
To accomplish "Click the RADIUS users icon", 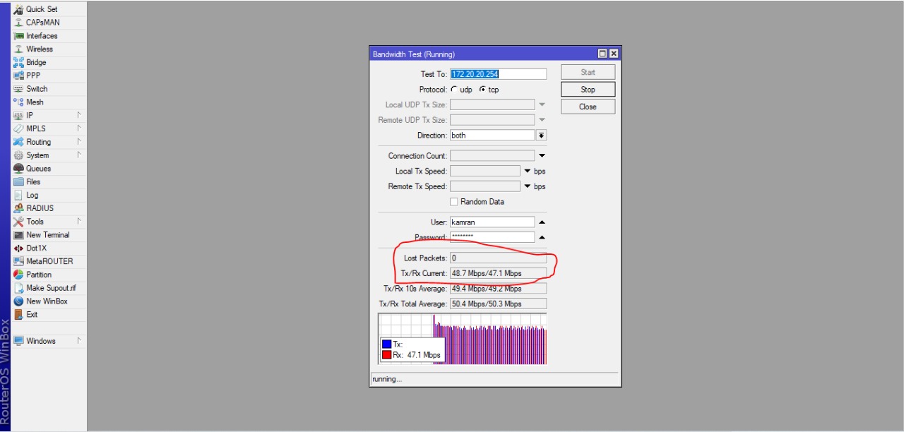I will pos(19,208).
